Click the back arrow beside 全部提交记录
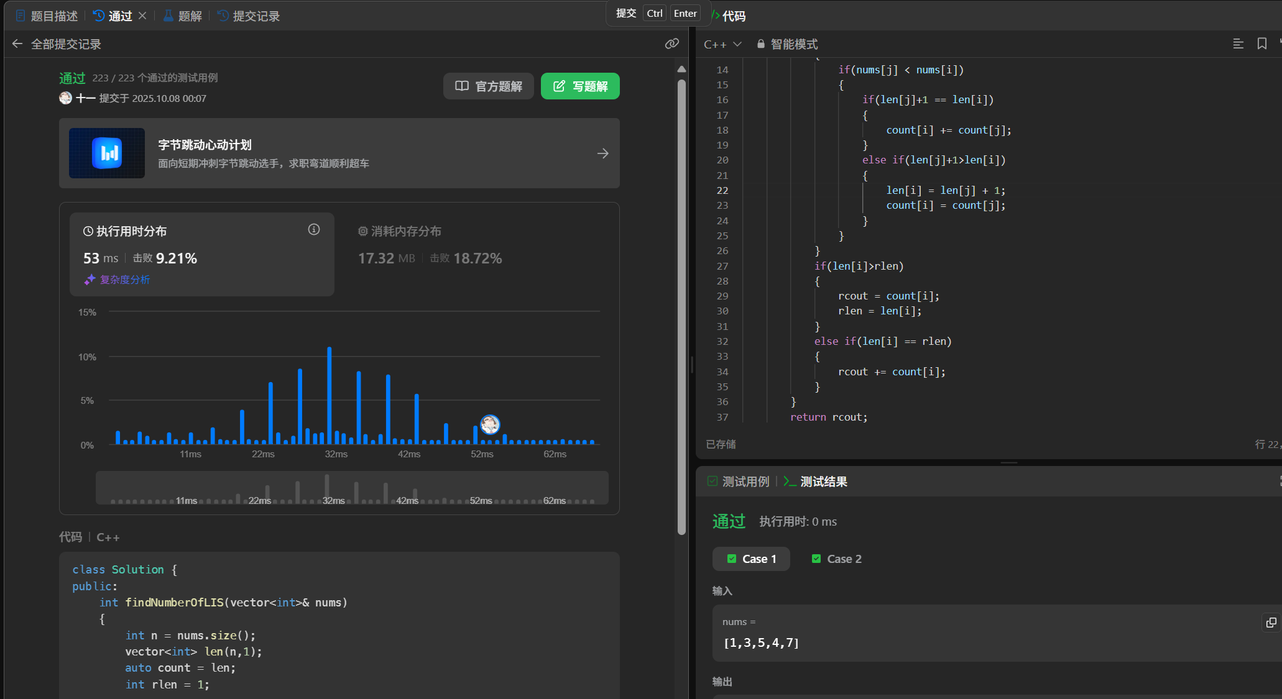Image resolution: width=1282 pixels, height=699 pixels. [x=17, y=44]
